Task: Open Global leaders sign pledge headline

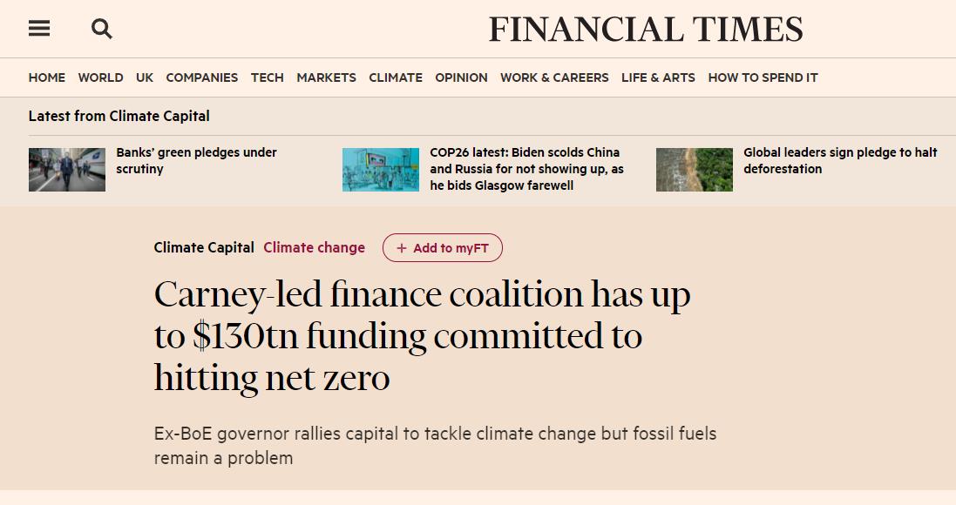Action: (x=840, y=160)
